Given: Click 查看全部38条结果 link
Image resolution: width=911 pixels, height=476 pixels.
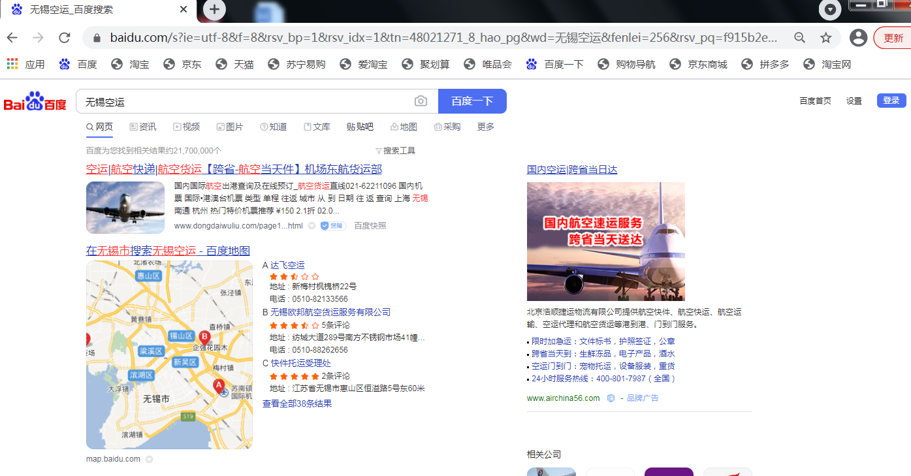Looking at the screenshot, I should point(297,404).
